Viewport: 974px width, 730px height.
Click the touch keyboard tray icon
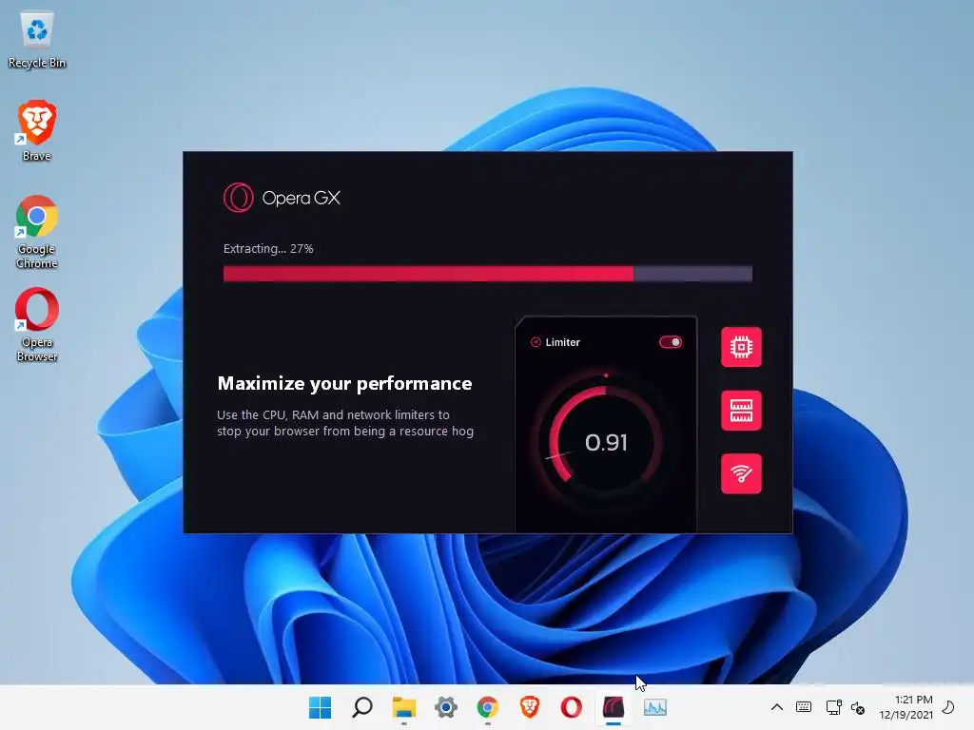pyautogui.click(x=803, y=707)
